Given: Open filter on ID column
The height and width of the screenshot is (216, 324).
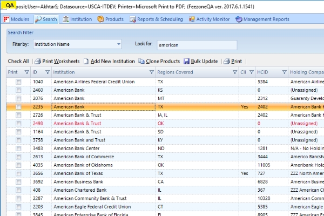Looking at the screenshot, I should coord(48,72).
